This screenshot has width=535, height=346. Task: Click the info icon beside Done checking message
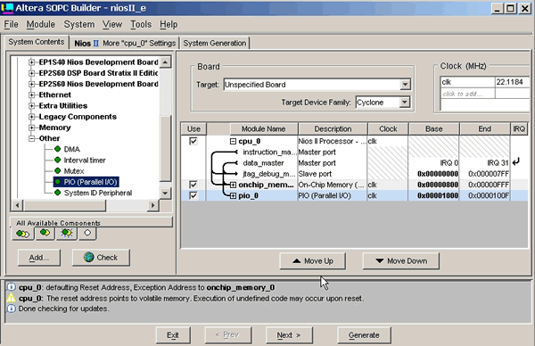pyautogui.click(x=12, y=309)
